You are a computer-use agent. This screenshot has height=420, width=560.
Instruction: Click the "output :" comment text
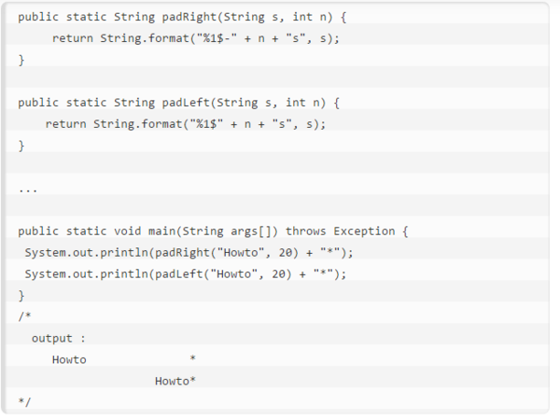59,339
